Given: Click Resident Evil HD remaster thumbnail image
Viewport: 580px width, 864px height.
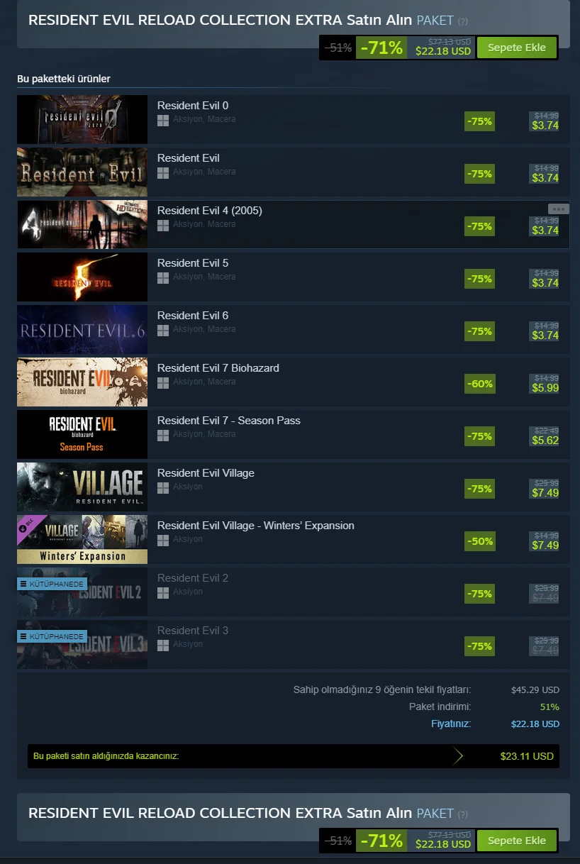Looking at the screenshot, I should click(82, 172).
